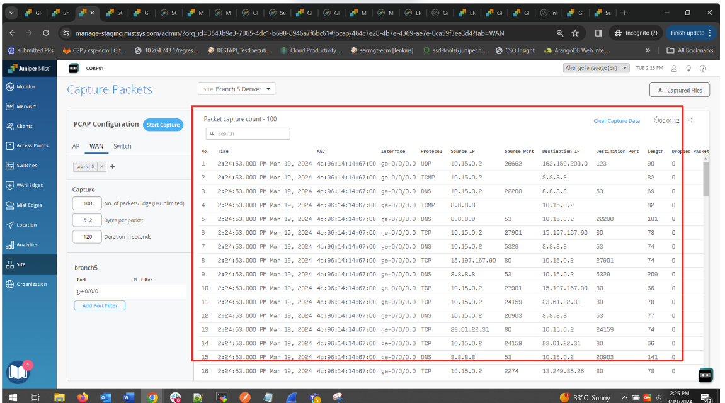Open the Change language dropdown
The height and width of the screenshot is (403, 725).
point(596,68)
